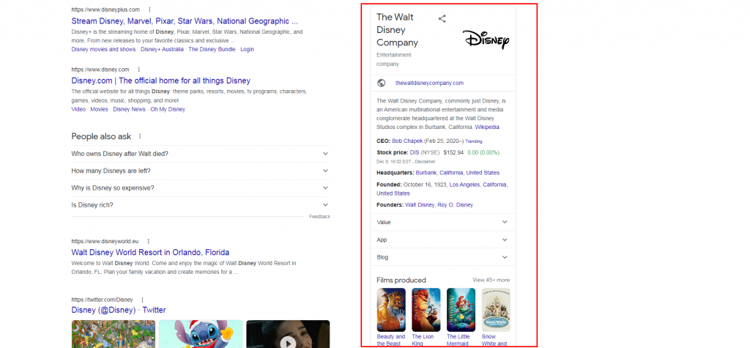
Task: Click the 'Disney movies and shows' sitelink
Action: click(103, 49)
